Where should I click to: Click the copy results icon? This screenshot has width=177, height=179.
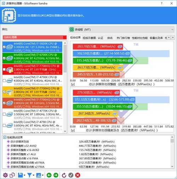coord(12,175)
